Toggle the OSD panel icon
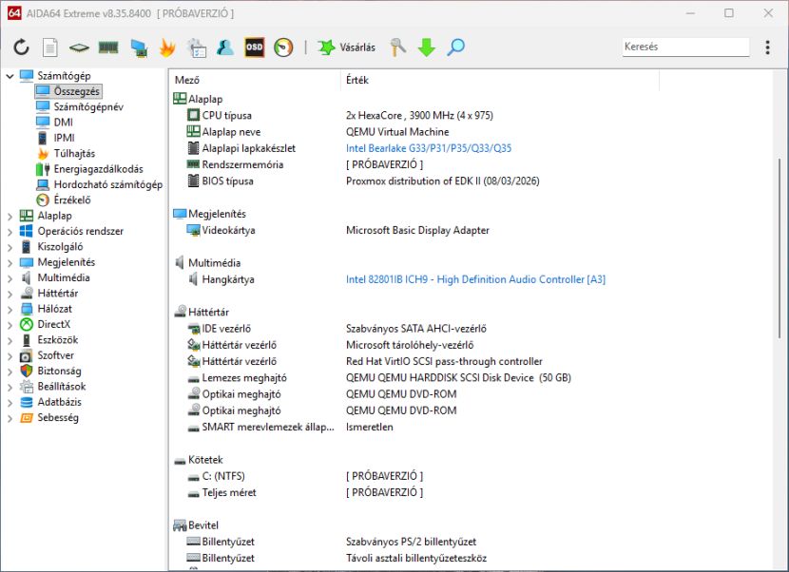The image size is (789, 572). 255,48
